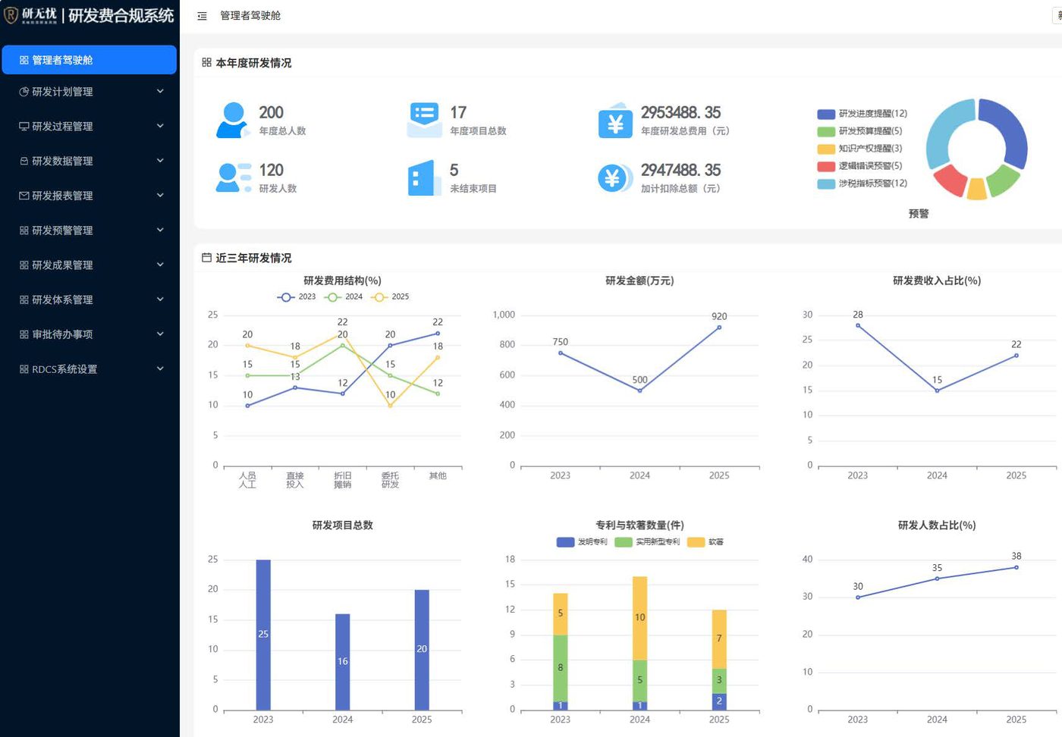Click the 研发人数 staff list icon
This screenshot has width=1062, height=737.
point(234,177)
